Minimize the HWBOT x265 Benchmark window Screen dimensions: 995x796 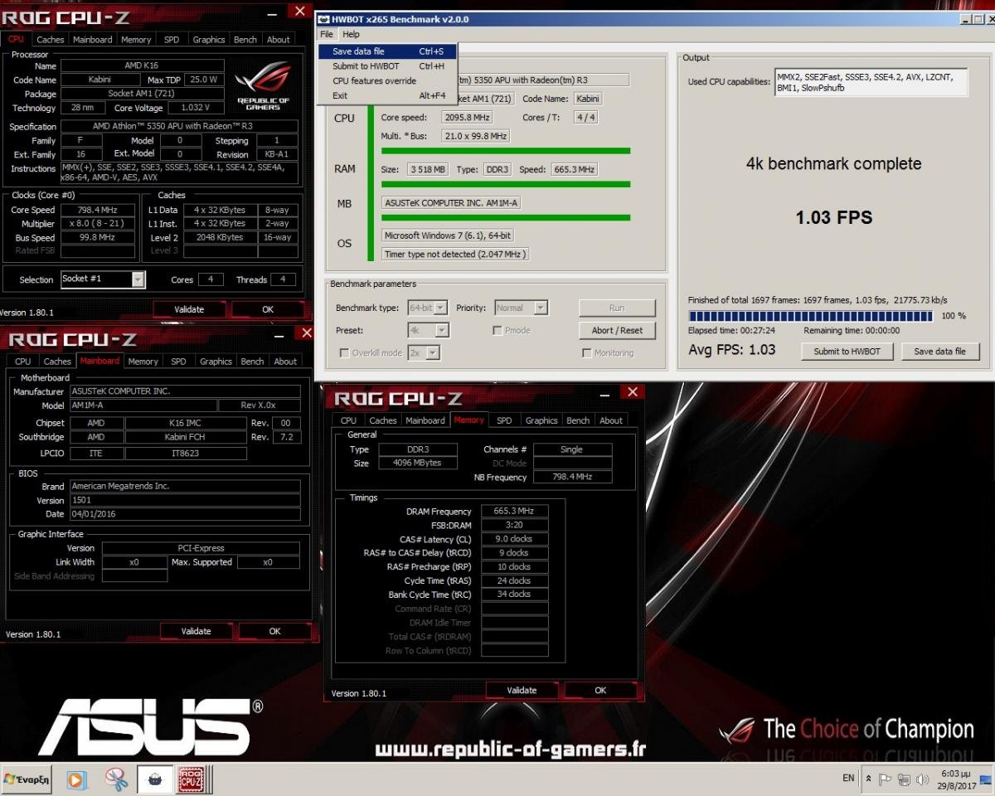pyautogui.click(x=966, y=19)
